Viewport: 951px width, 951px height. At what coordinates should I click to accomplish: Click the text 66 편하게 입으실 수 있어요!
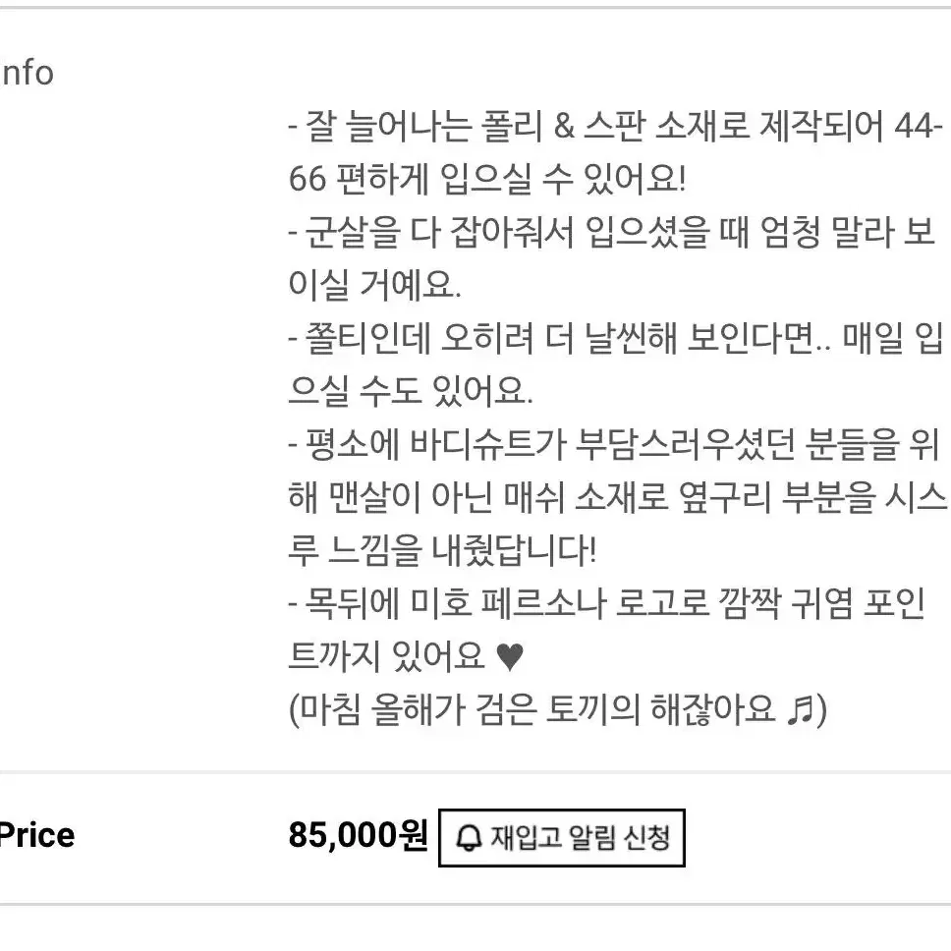pos(487,179)
